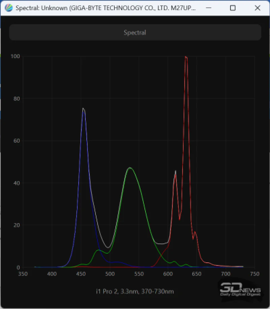Click the 100 label on the vertical axis
This screenshot has height=309, width=270.
[15, 56]
